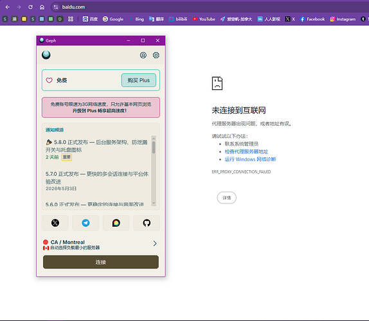Open the YouTube bookmark
This screenshot has height=321, width=369.
[x=204, y=19]
